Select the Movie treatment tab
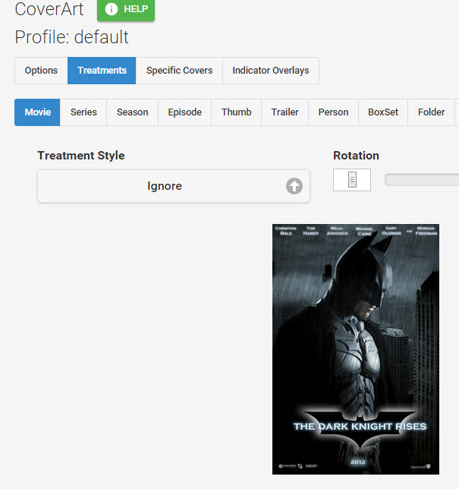Image resolution: width=459 pixels, height=489 pixels. tap(37, 112)
